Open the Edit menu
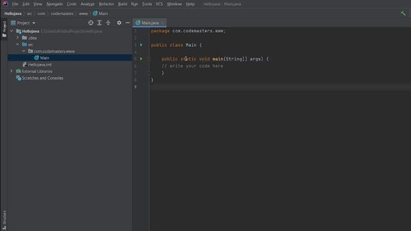 26,4
